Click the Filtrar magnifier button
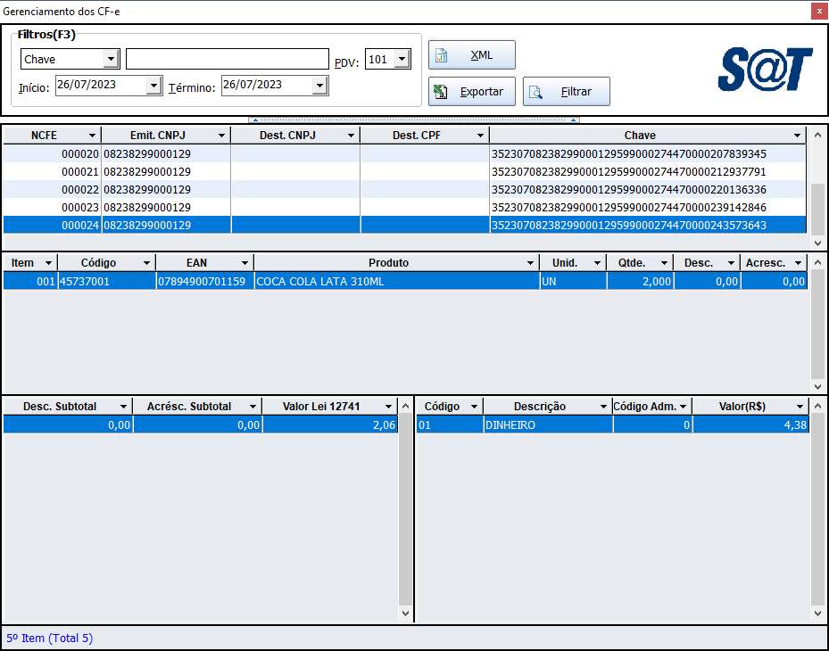Viewport: 829px width, 651px height. click(x=566, y=91)
